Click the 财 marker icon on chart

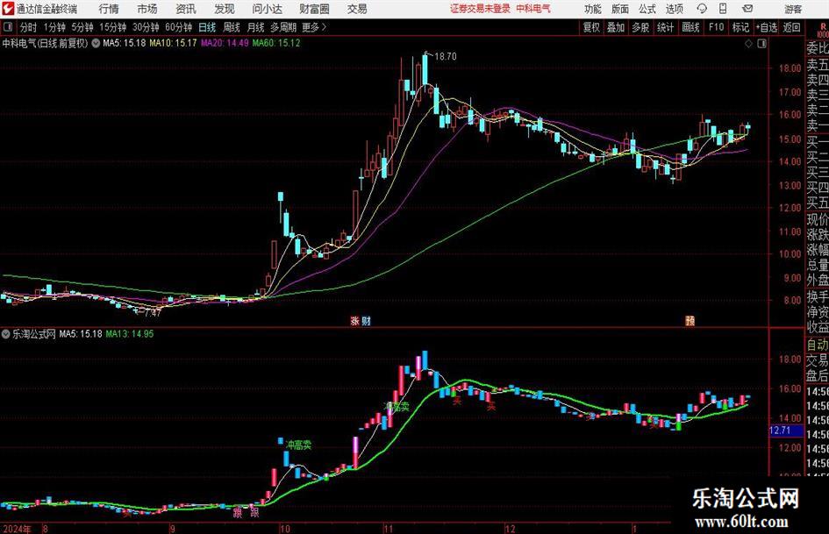pyautogui.click(x=366, y=320)
